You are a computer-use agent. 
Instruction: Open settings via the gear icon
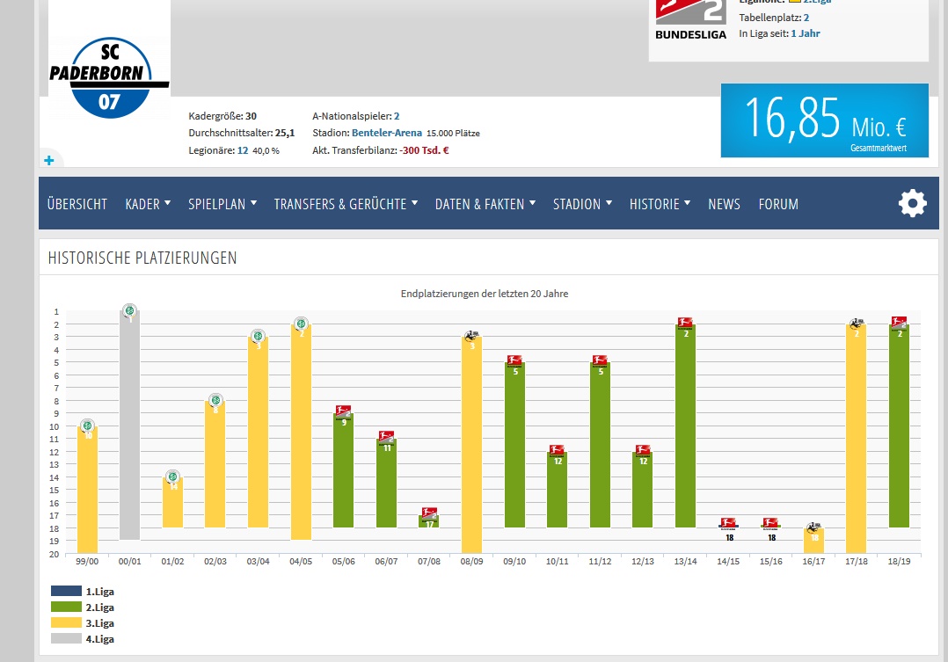click(912, 204)
